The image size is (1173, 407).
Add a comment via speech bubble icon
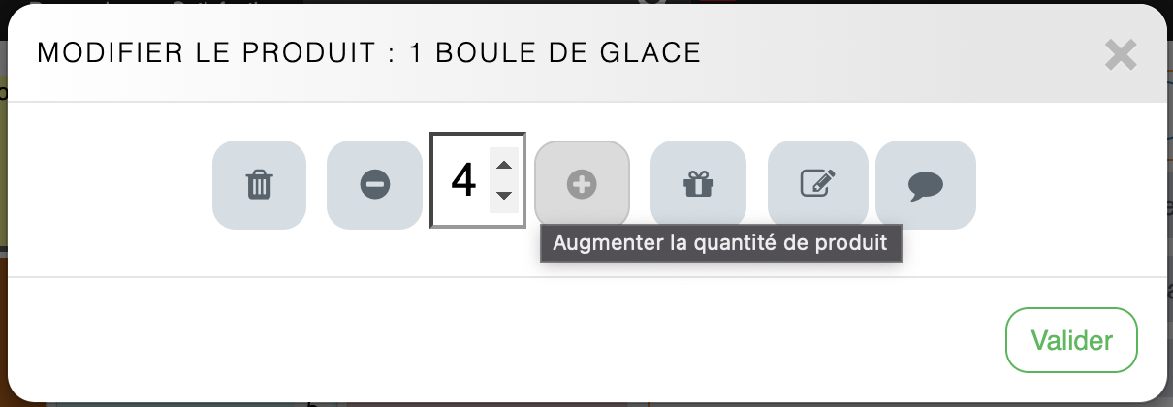(925, 185)
